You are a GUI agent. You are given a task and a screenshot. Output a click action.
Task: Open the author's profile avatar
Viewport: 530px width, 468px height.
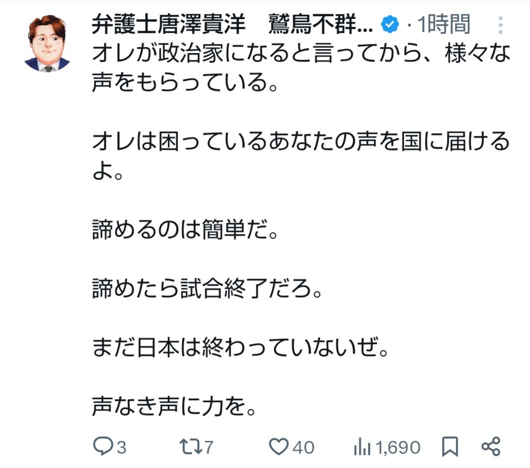47,44
